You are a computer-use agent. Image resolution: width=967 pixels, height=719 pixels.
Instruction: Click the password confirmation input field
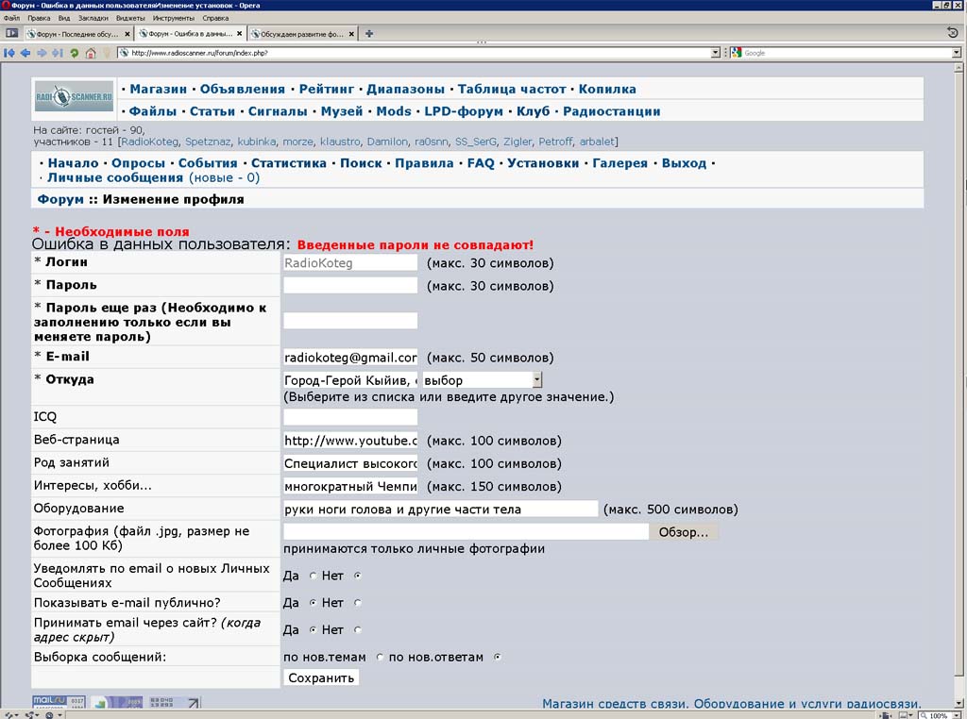click(x=350, y=321)
